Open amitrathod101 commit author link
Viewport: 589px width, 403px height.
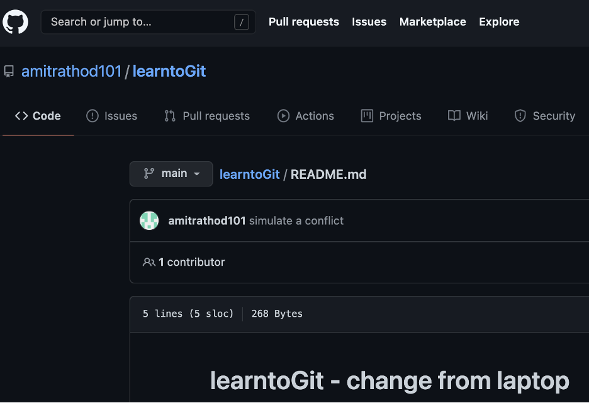point(207,220)
